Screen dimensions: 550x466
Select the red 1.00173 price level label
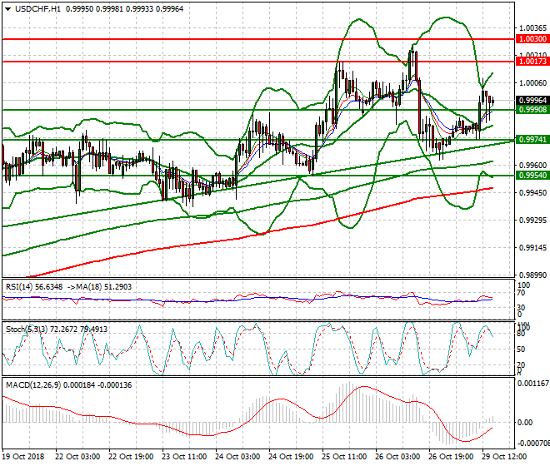click(532, 62)
